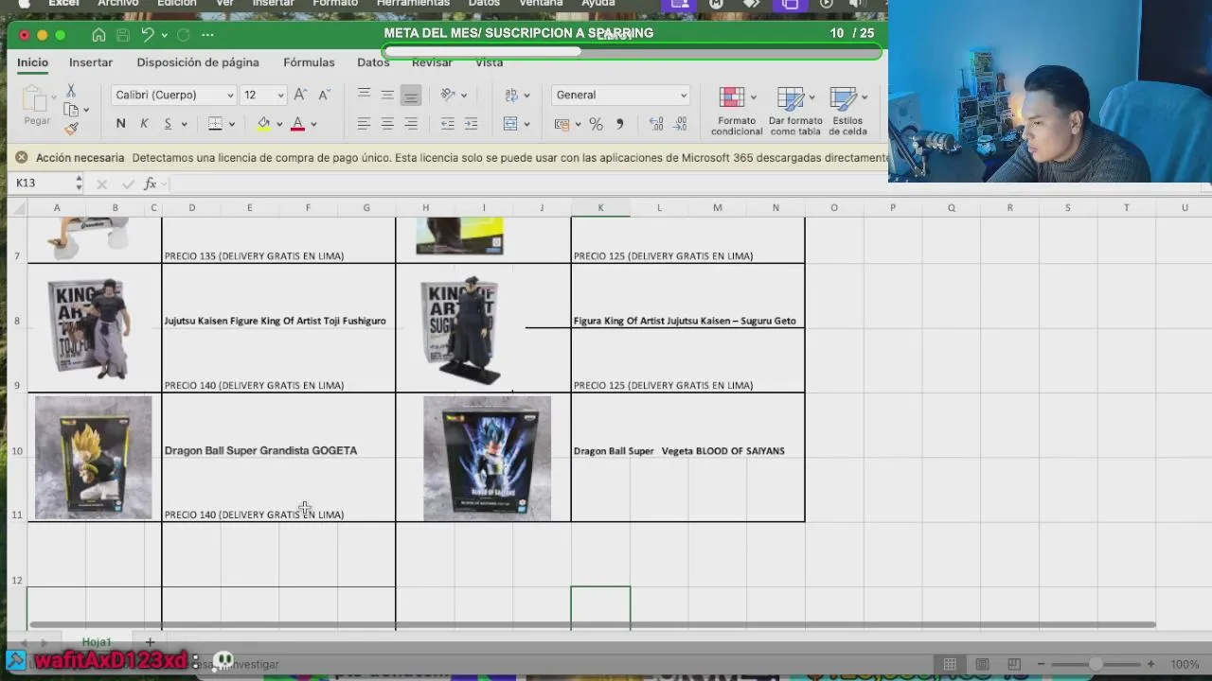Click the zoom slider handle
Viewport: 1212px width, 681px height.
click(1095, 664)
